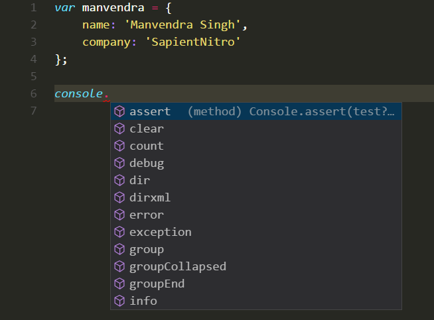Viewport: 434px width, 320px height.
Task: Choose the groupEnd suggestion
Action: tap(256, 284)
